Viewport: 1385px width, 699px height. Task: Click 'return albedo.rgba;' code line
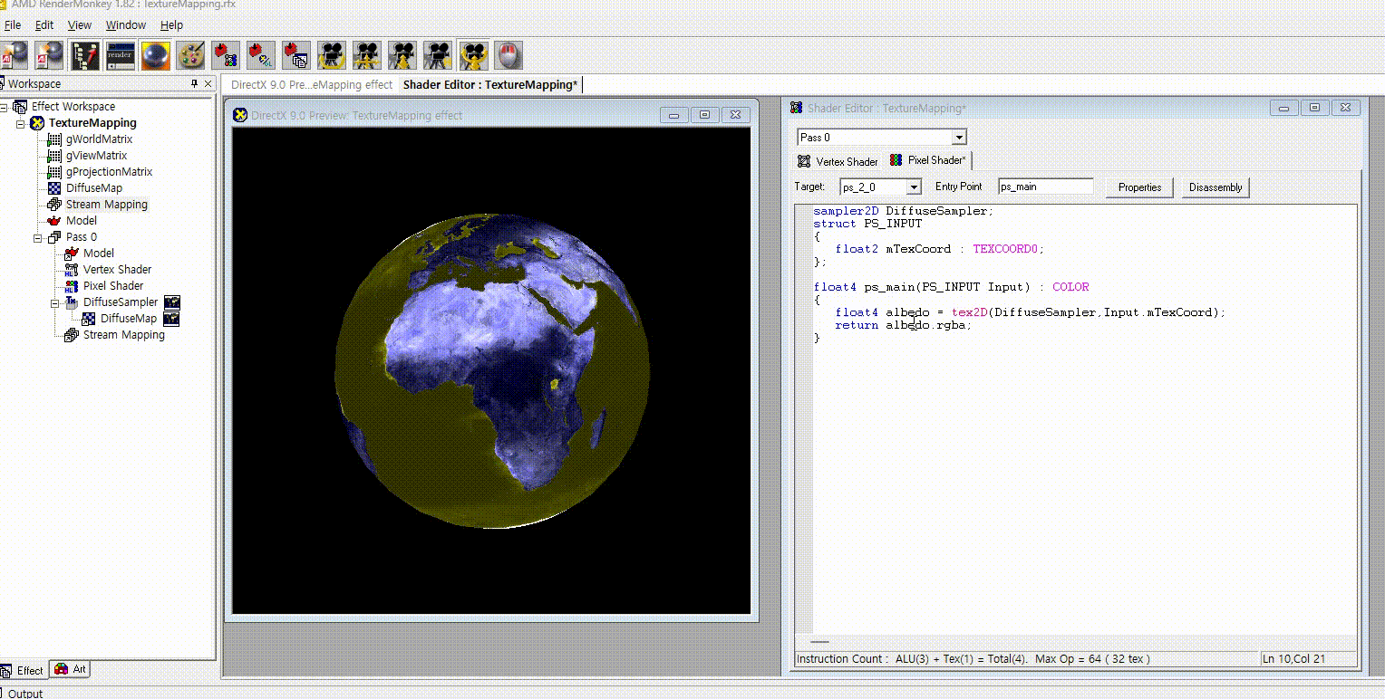point(903,325)
